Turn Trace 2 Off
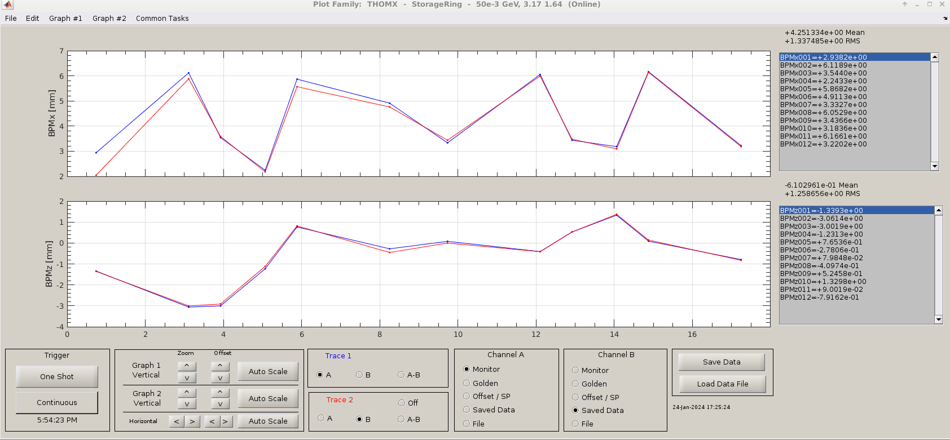Screen dimensions: 950x440 [402, 403]
